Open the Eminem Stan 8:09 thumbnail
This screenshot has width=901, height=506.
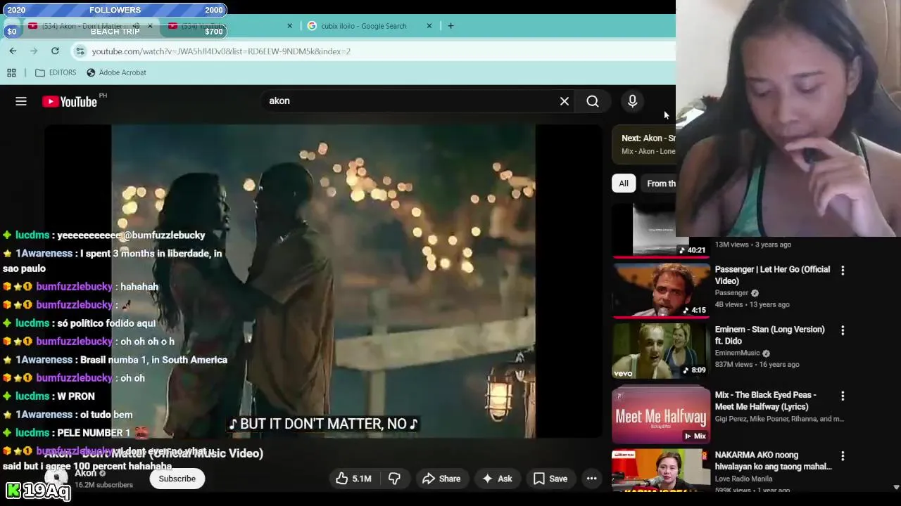click(x=661, y=350)
